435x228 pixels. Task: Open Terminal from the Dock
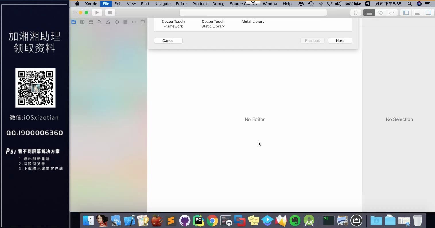[x=329, y=221]
